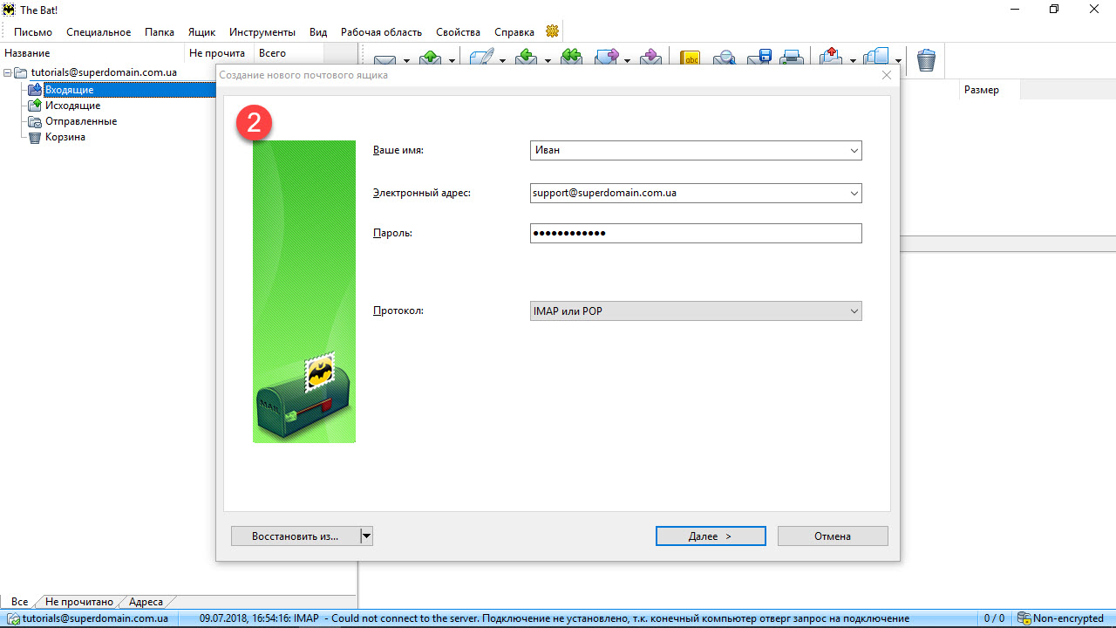Open the New Message dropdown arrow
The width and height of the screenshot is (1116, 628).
(502, 61)
